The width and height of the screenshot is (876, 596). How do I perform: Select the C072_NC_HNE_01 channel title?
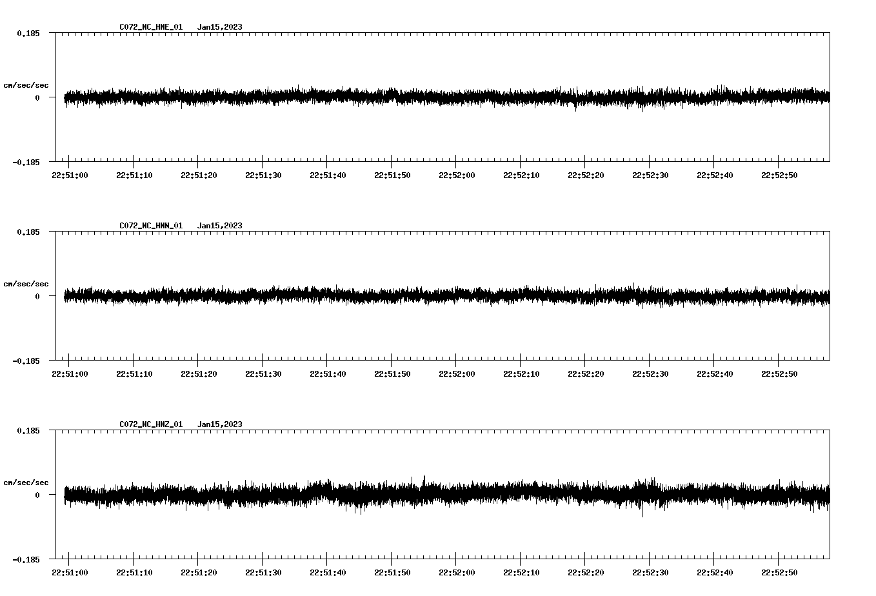coord(150,27)
